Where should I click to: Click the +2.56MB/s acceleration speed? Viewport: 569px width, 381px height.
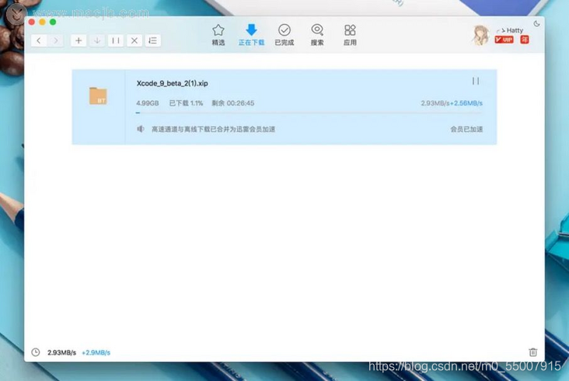click(466, 103)
